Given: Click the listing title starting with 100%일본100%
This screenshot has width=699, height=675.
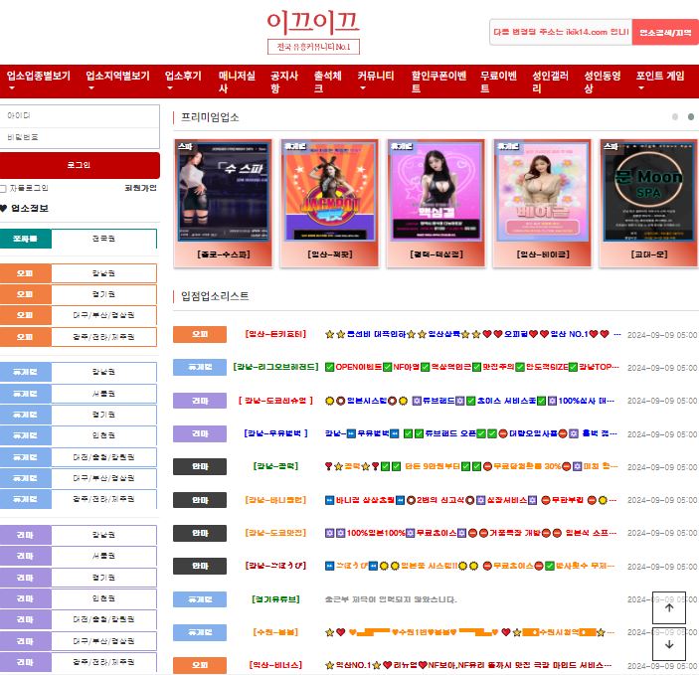Looking at the screenshot, I should click(x=470, y=533).
